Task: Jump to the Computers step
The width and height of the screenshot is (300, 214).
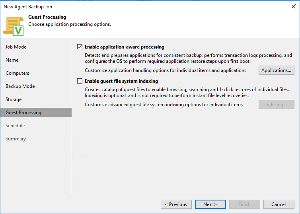Action: [17, 73]
